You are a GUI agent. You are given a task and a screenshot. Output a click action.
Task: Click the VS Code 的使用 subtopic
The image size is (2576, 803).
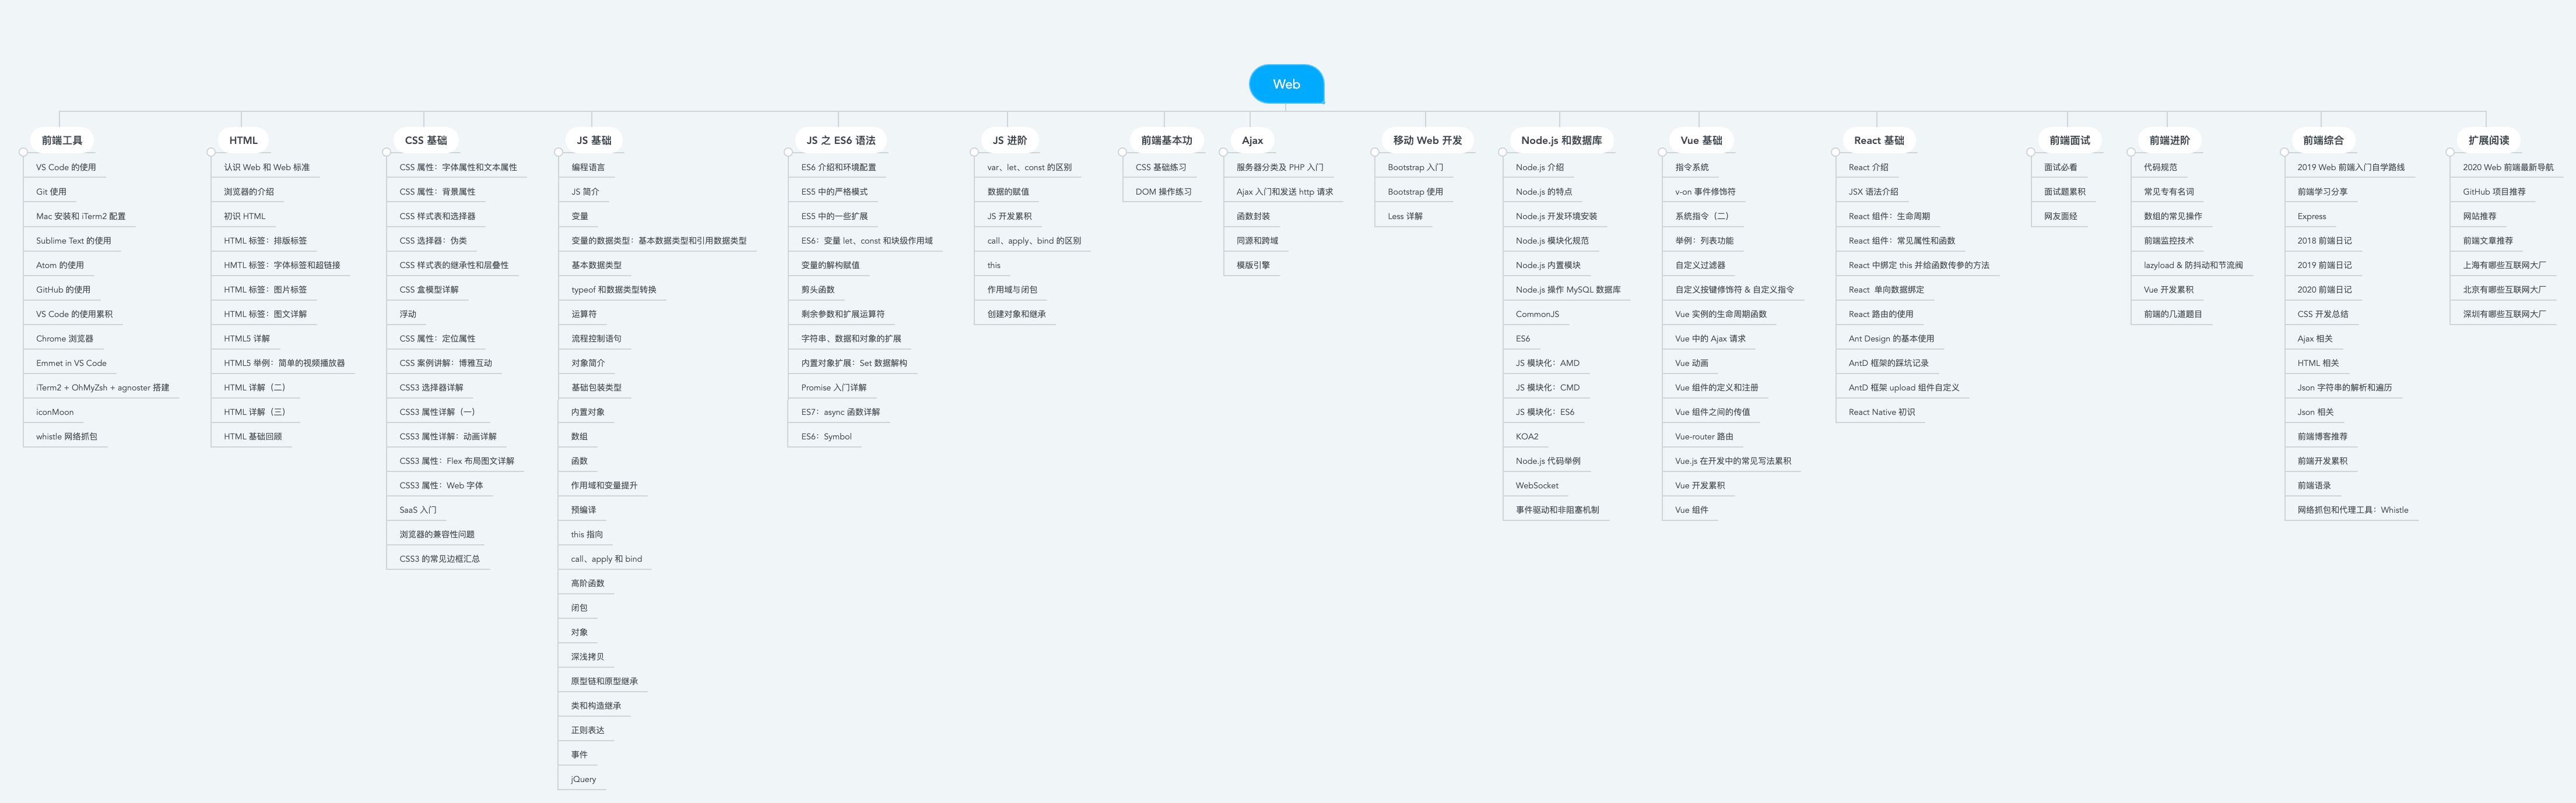pyautogui.click(x=66, y=167)
